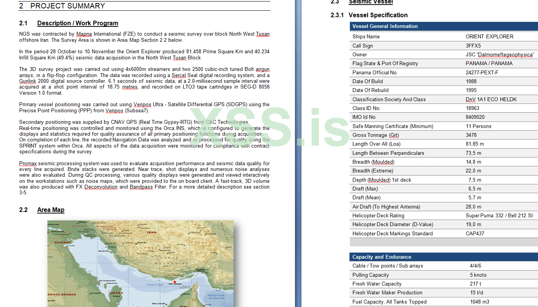Image resolution: width=538 pixels, height=307 pixels.
Task: Select 'Super Puma 332 / Bell 212 SI' value
Action: click(499, 215)
